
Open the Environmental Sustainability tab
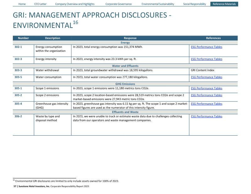coord(158,4)
